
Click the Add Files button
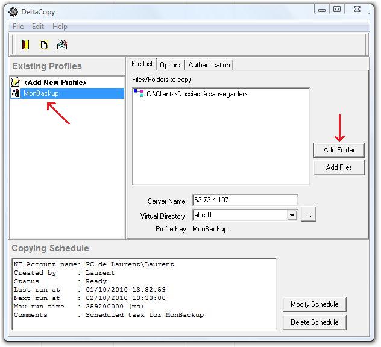(339, 167)
